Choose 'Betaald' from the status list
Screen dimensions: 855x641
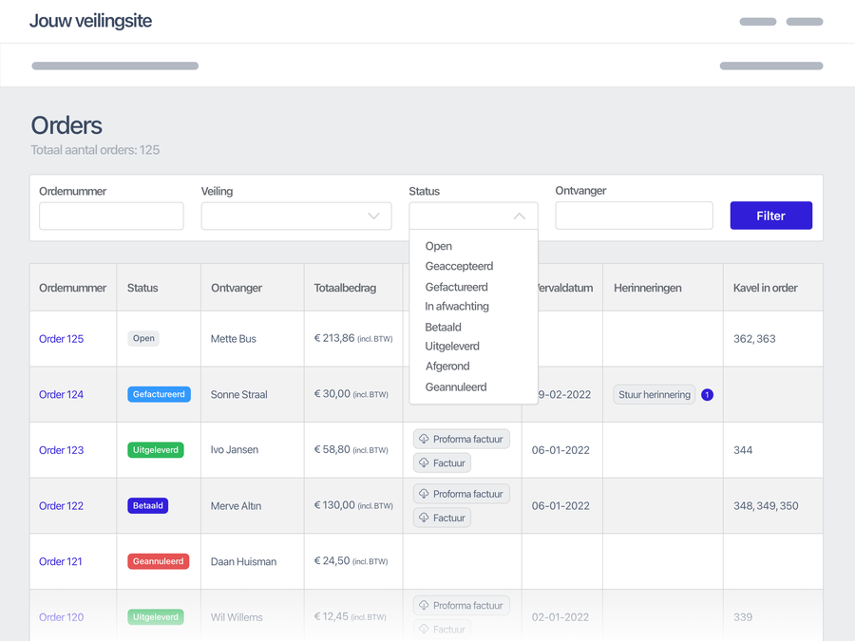coord(443,327)
